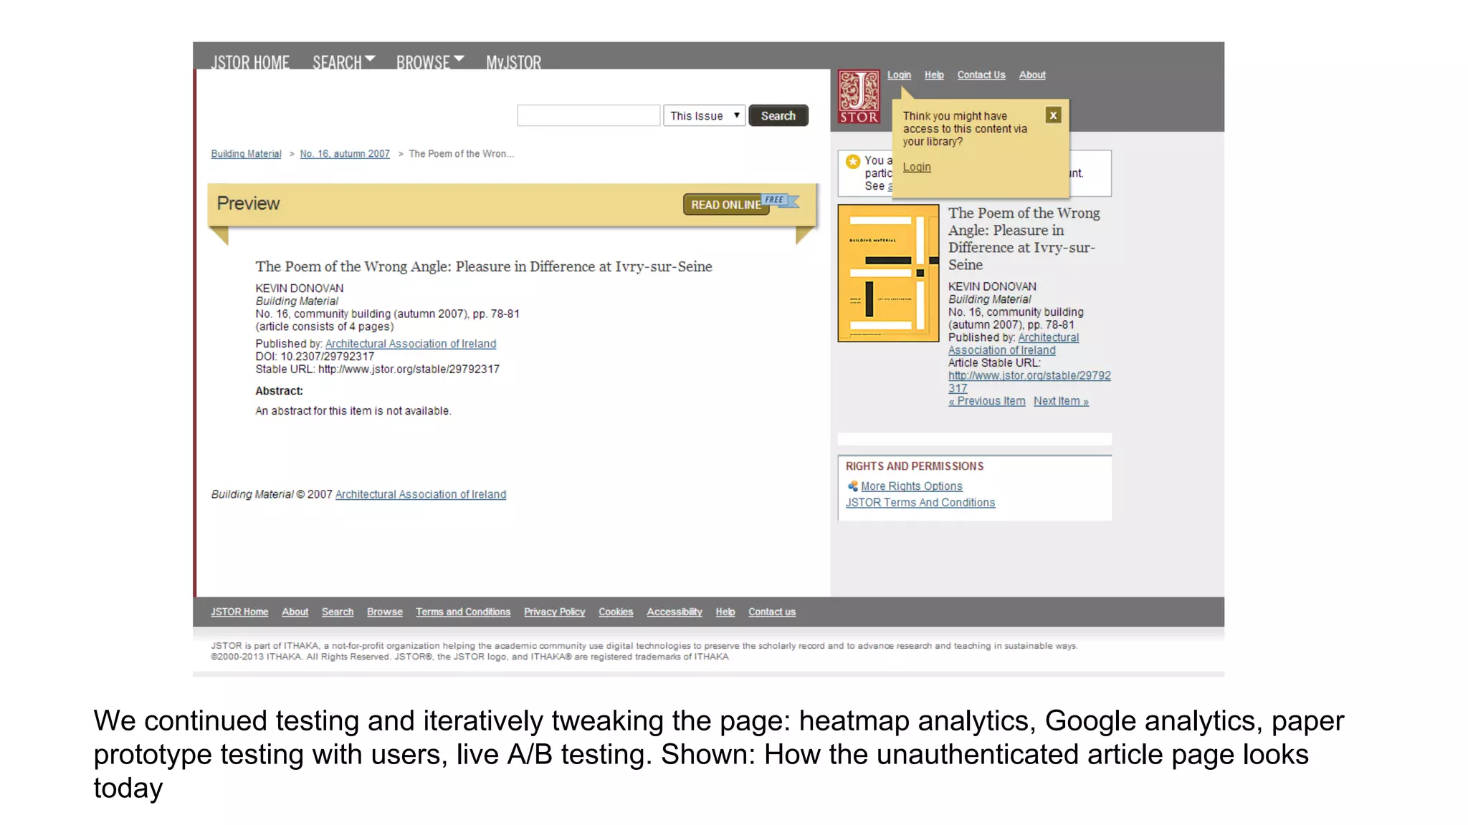Click the star icon in notice box

point(853,162)
